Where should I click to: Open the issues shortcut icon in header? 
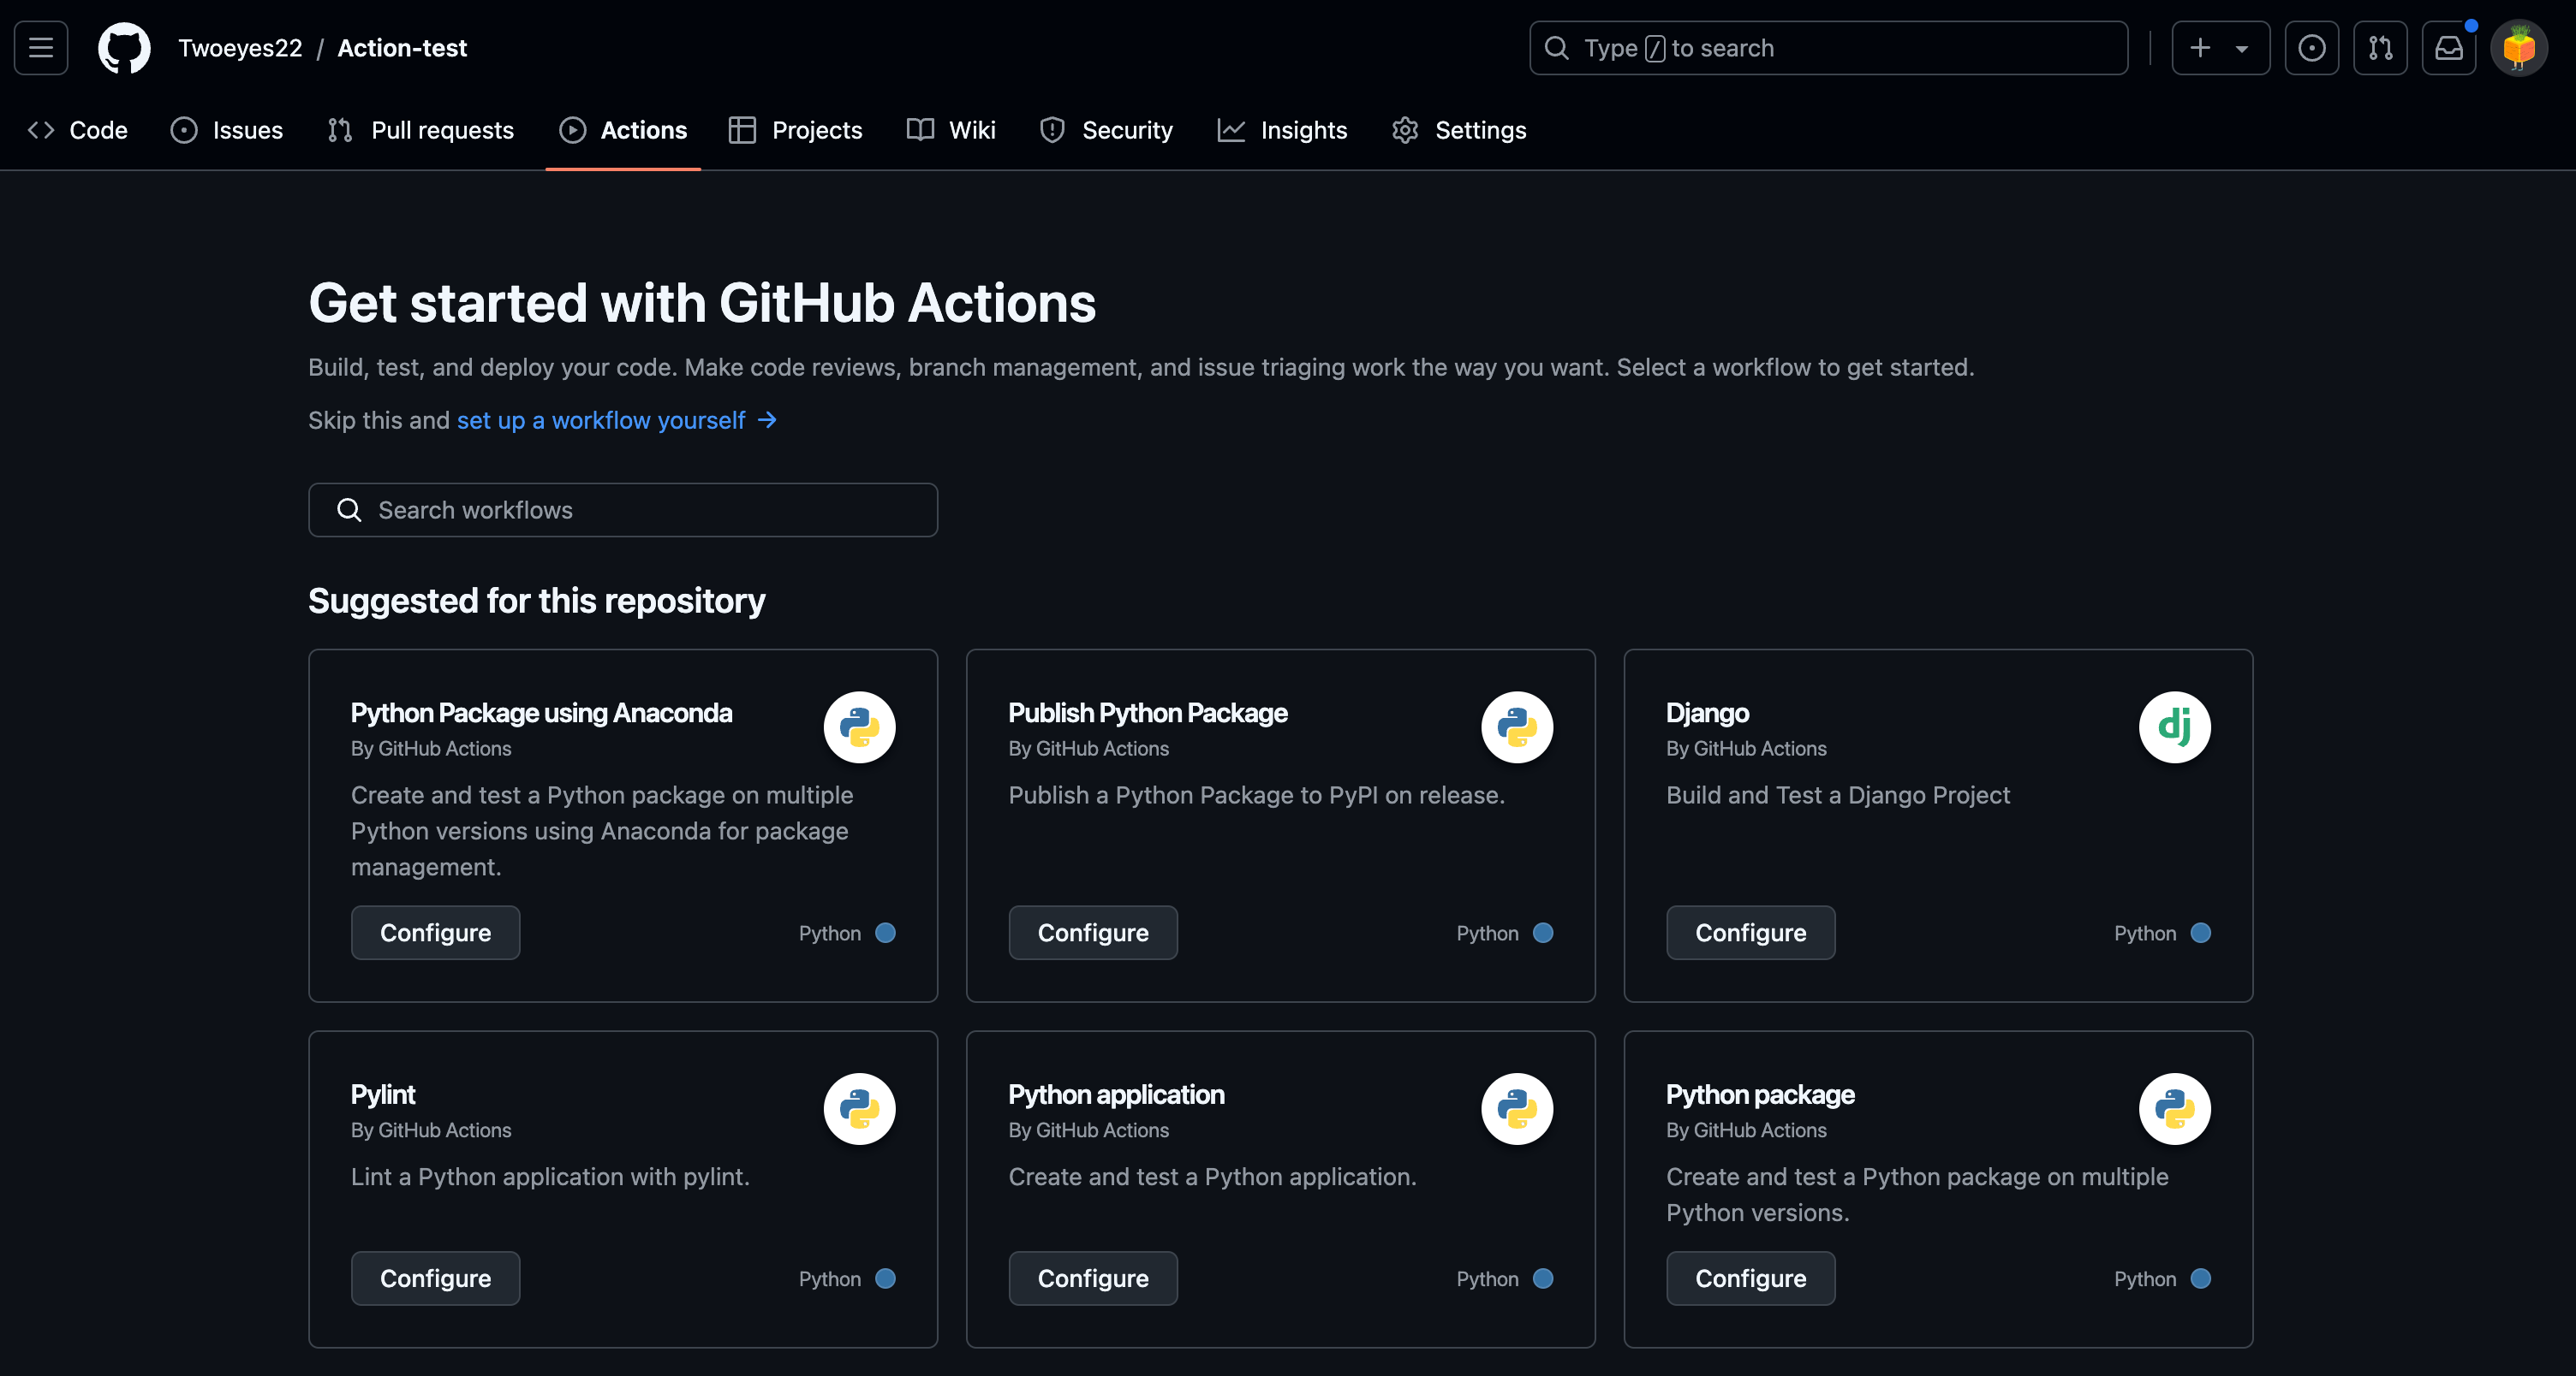pyautogui.click(x=2311, y=48)
